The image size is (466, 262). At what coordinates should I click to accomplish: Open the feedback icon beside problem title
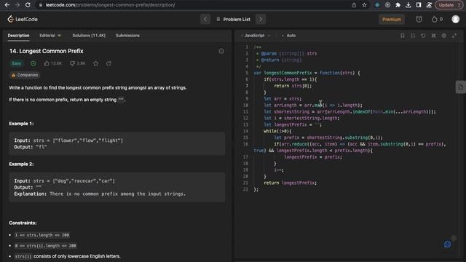(x=221, y=51)
